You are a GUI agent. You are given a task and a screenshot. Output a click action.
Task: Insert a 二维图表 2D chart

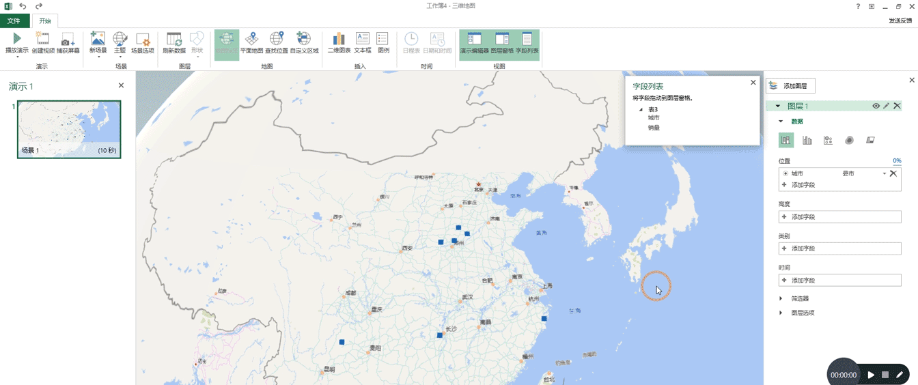(339, 43)
